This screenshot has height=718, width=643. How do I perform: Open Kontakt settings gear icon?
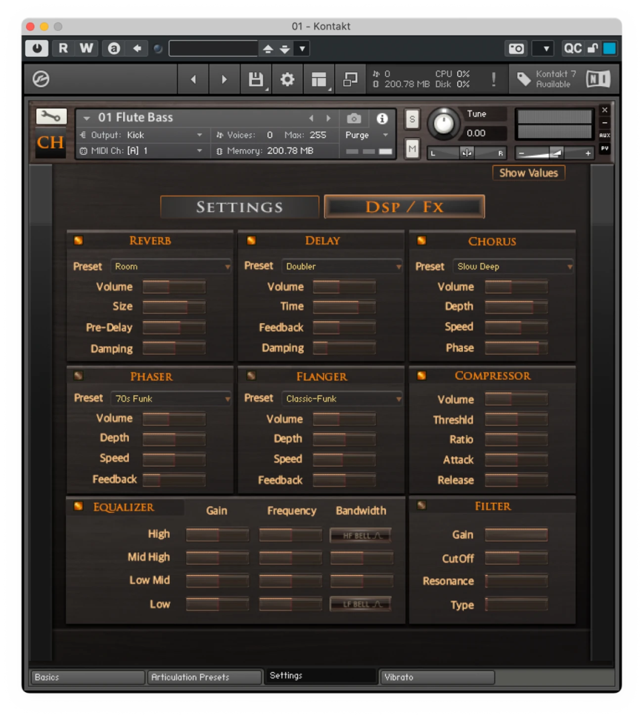(x=287, y=79)
